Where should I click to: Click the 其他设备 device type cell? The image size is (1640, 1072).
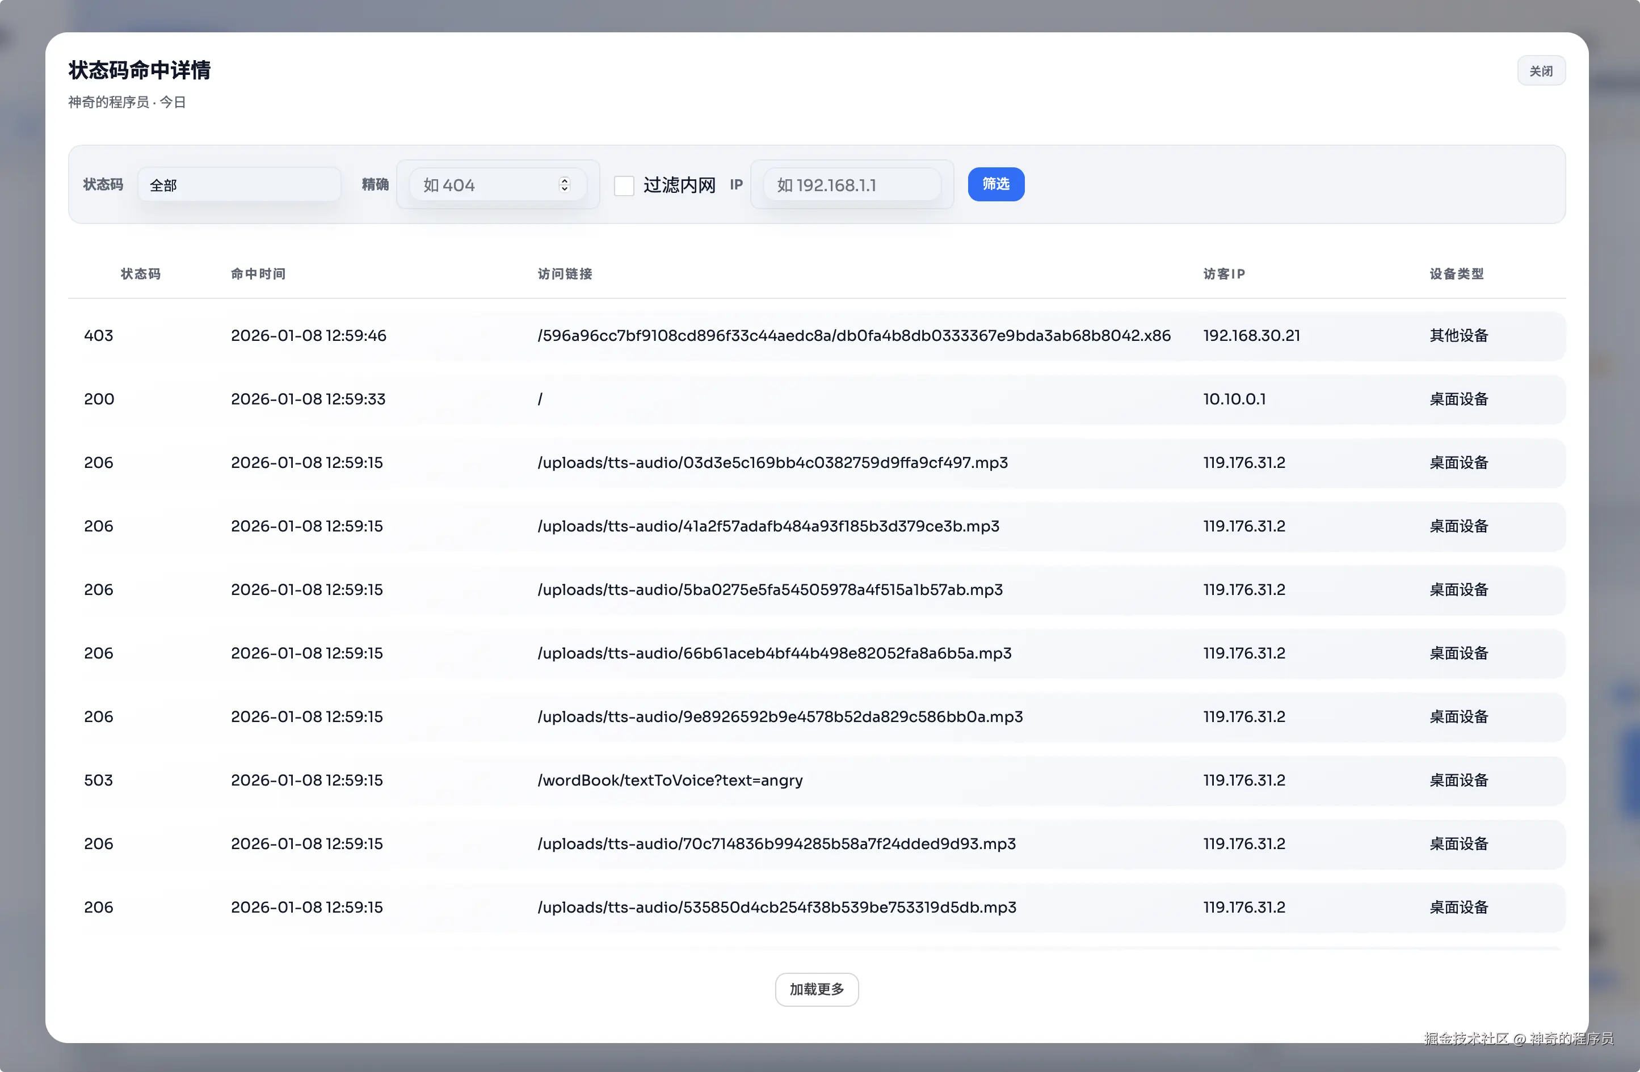pyautogui.click(x=1458, y=336)
